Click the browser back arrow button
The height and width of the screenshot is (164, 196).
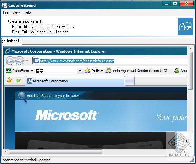click(10, 61)
